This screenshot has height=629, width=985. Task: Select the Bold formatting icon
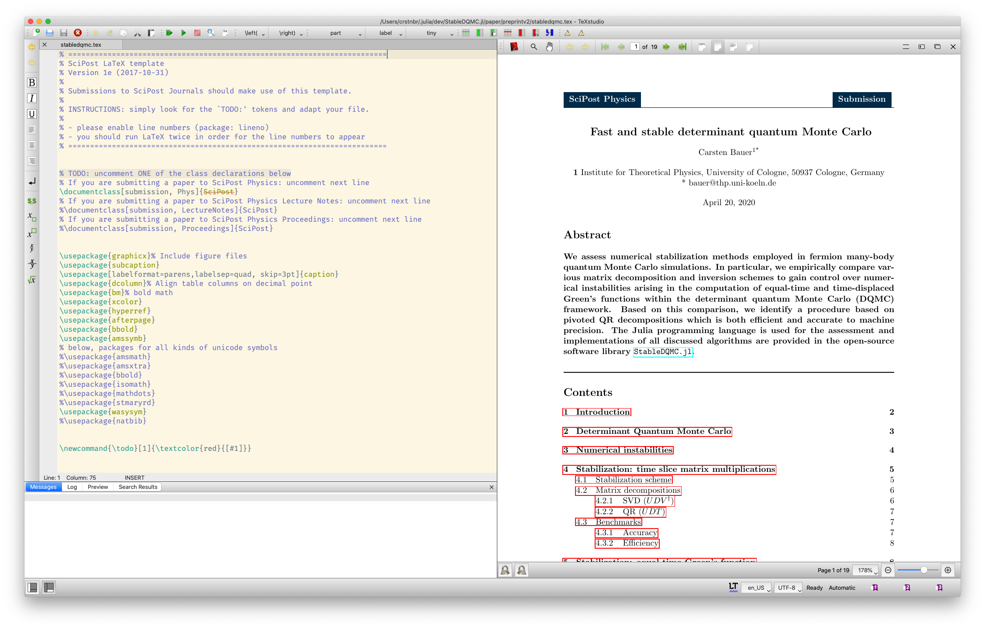click(32, 82)
